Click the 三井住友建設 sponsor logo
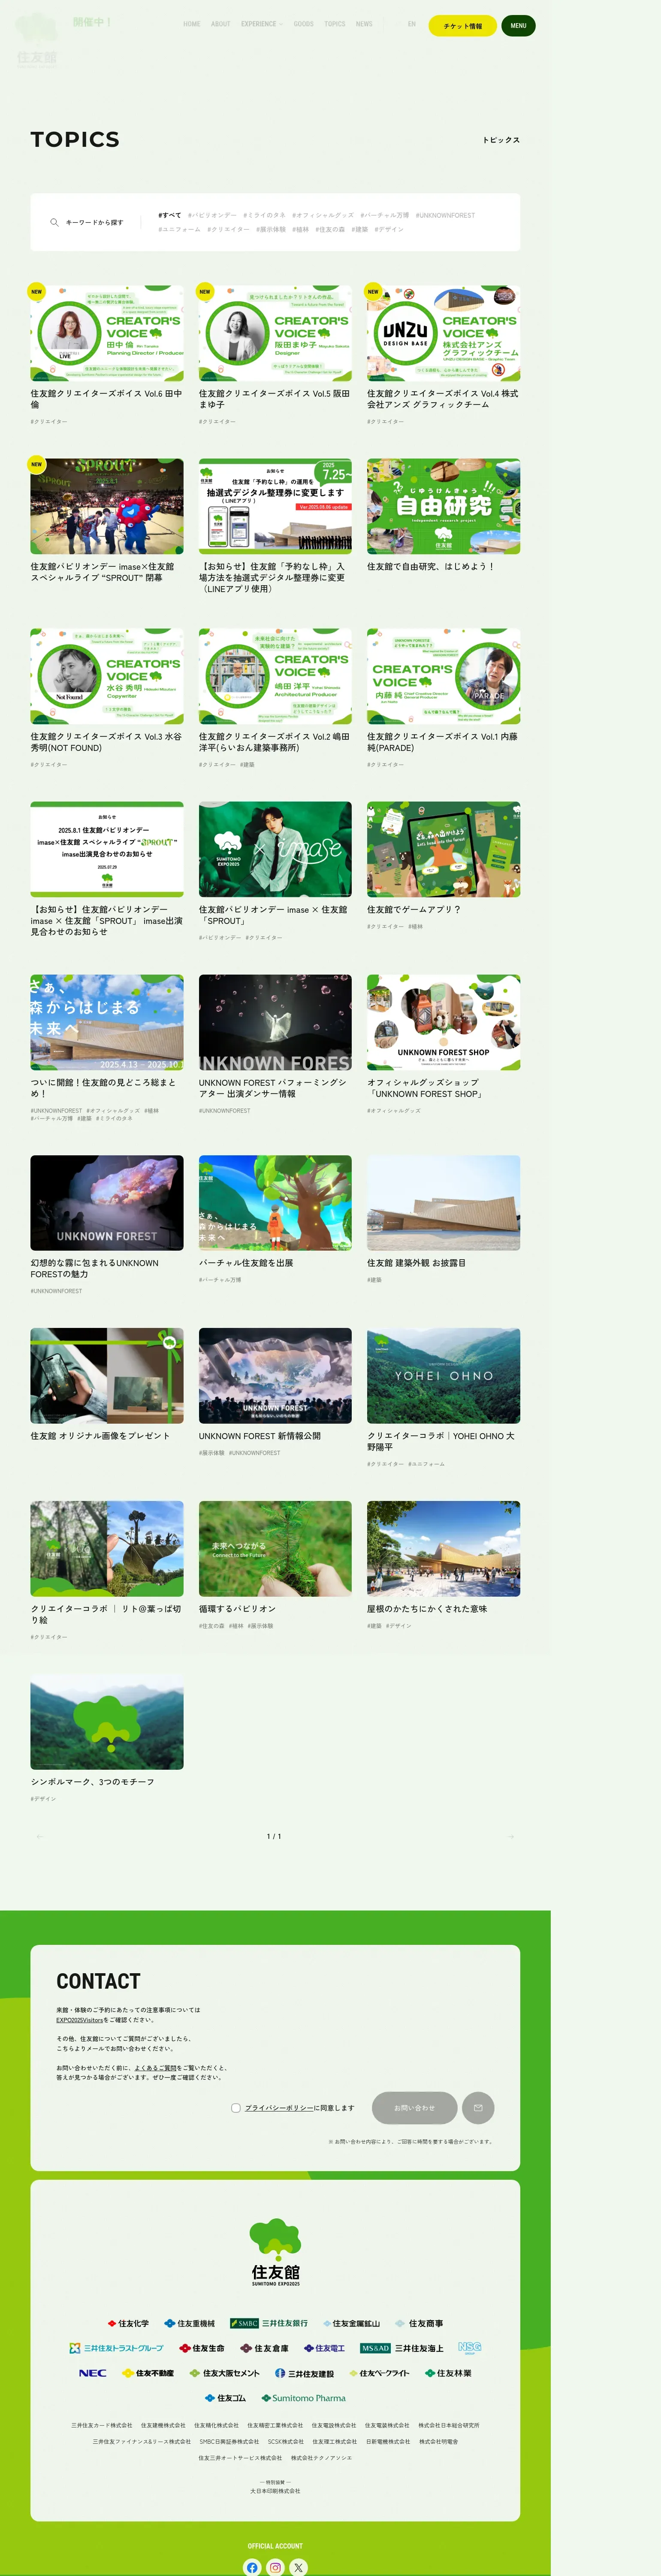The image size is (661, 2576). (305, 2373)
